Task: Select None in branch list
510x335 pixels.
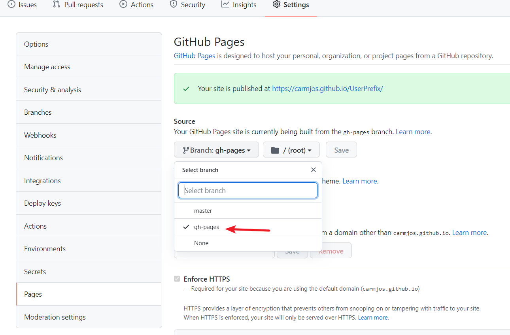Action: 201,243
